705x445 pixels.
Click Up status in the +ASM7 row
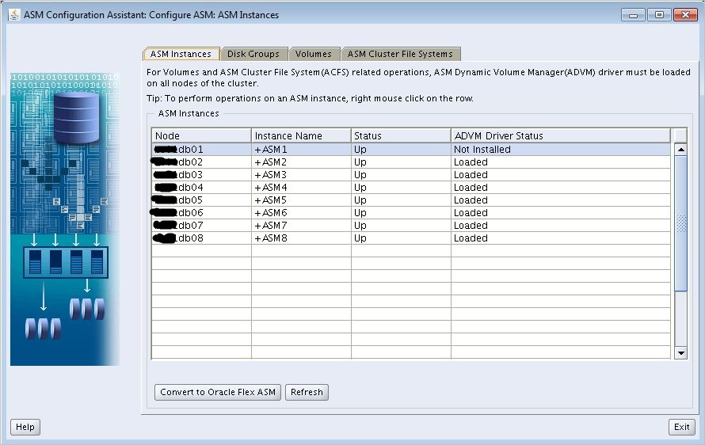(401, 225)
